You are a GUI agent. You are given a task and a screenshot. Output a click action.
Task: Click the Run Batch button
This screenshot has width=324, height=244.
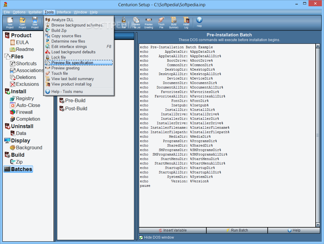(x=237, y=230)
